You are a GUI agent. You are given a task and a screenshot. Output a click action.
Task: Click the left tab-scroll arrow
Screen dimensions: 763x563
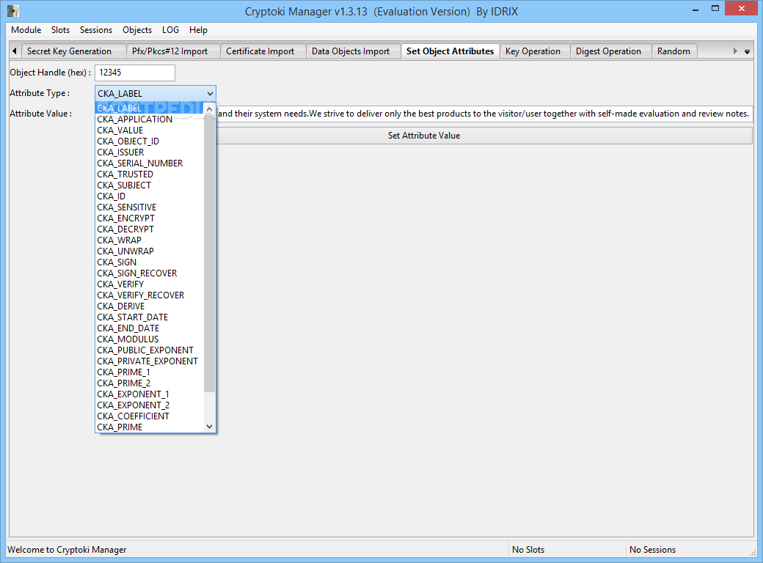(x=15, y=51)
